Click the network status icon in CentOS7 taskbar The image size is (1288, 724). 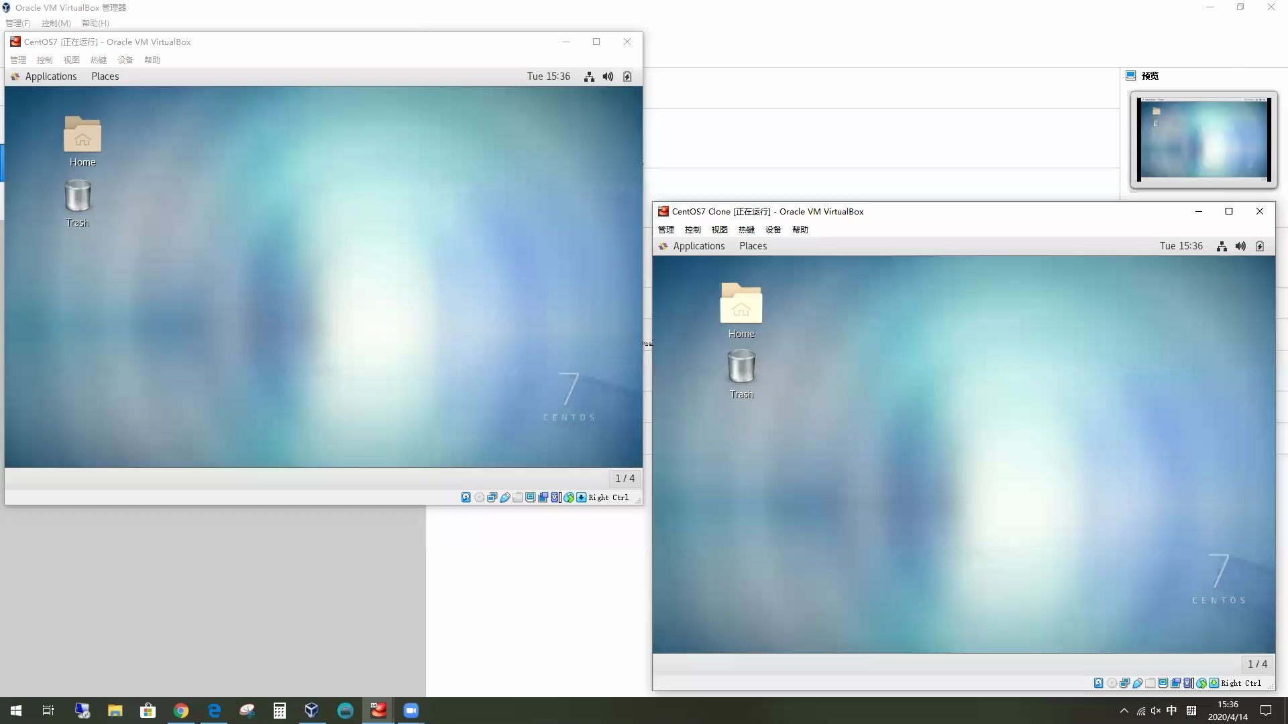(588, 76)
